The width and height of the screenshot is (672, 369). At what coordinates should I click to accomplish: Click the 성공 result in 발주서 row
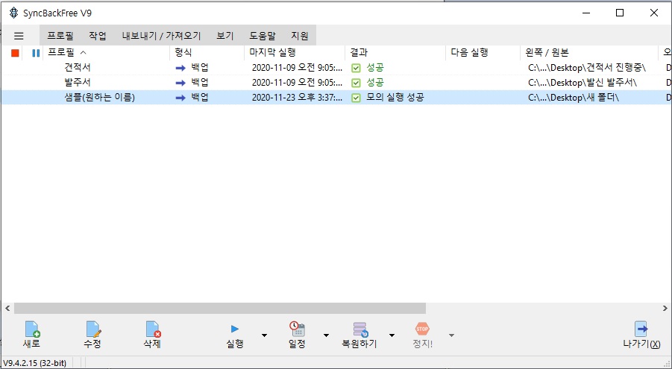click(x=375, y=83)
